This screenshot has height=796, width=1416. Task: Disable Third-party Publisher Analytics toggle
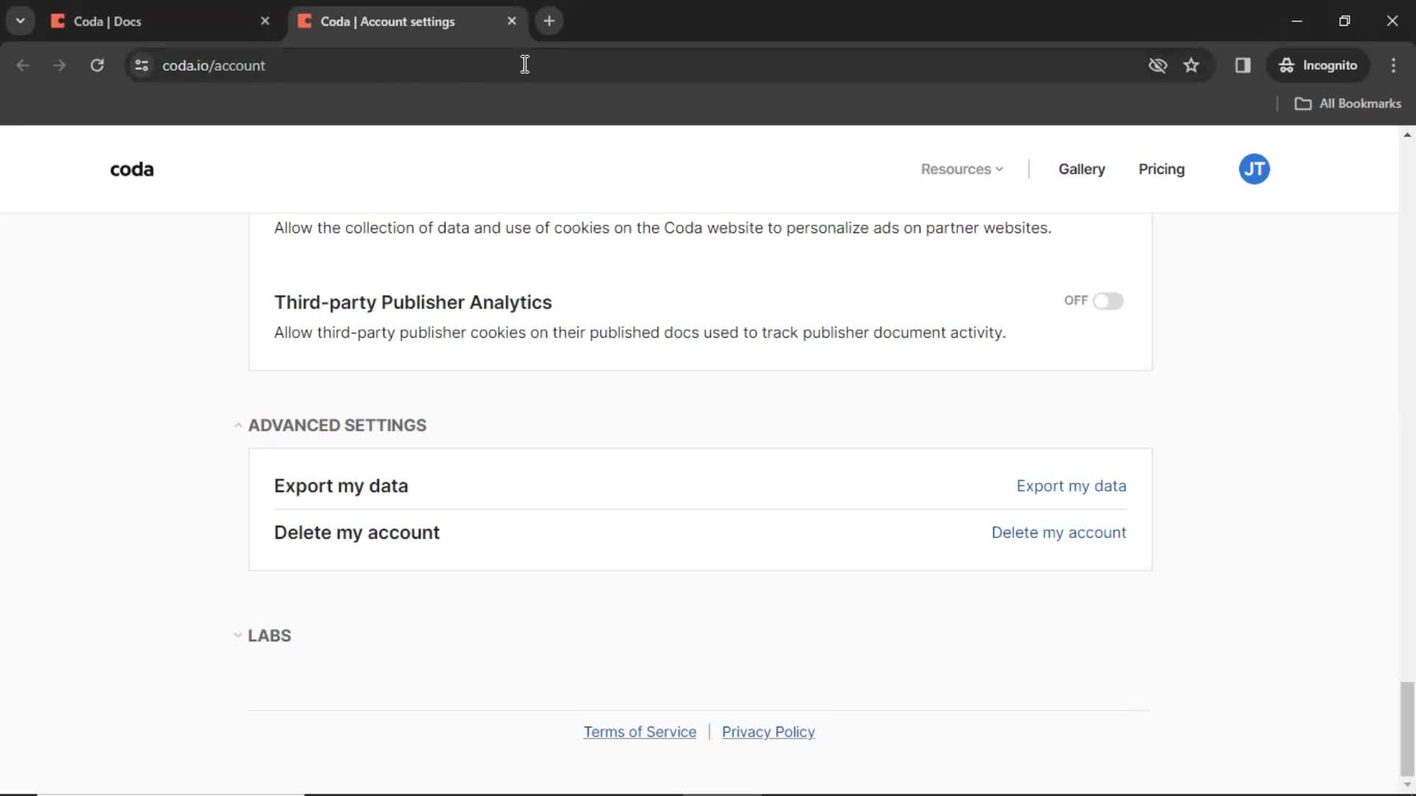click(x=1108, y=300)
